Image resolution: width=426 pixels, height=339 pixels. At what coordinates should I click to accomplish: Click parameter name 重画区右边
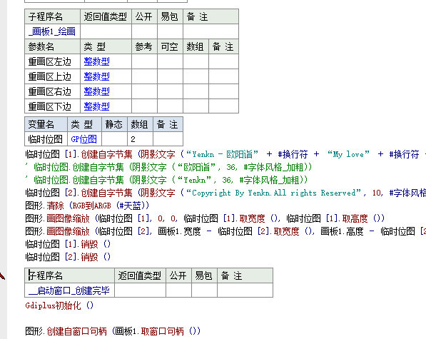(50, 91)
